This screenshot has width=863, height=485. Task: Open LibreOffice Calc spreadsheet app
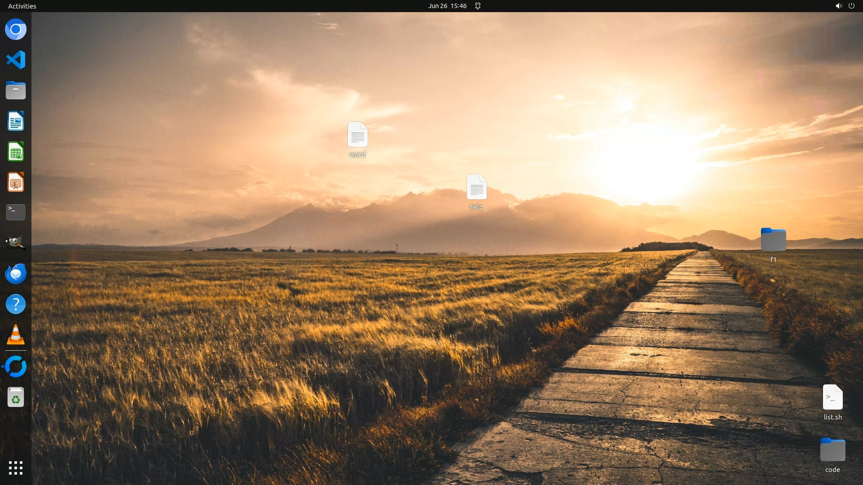pos(16,152)
